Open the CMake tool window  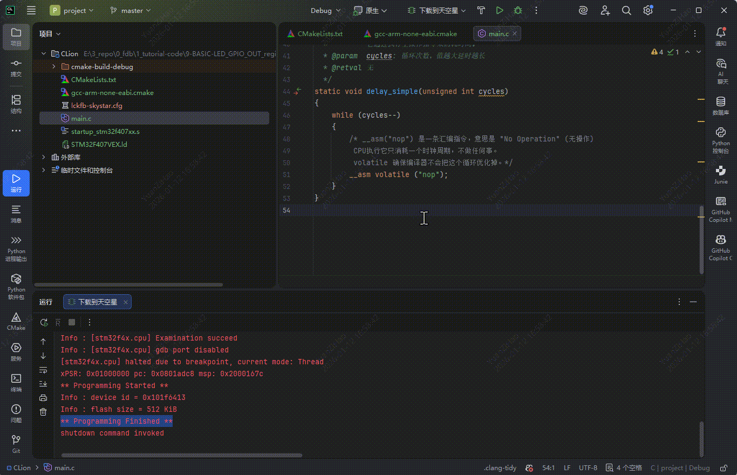[x=16, y=321]
